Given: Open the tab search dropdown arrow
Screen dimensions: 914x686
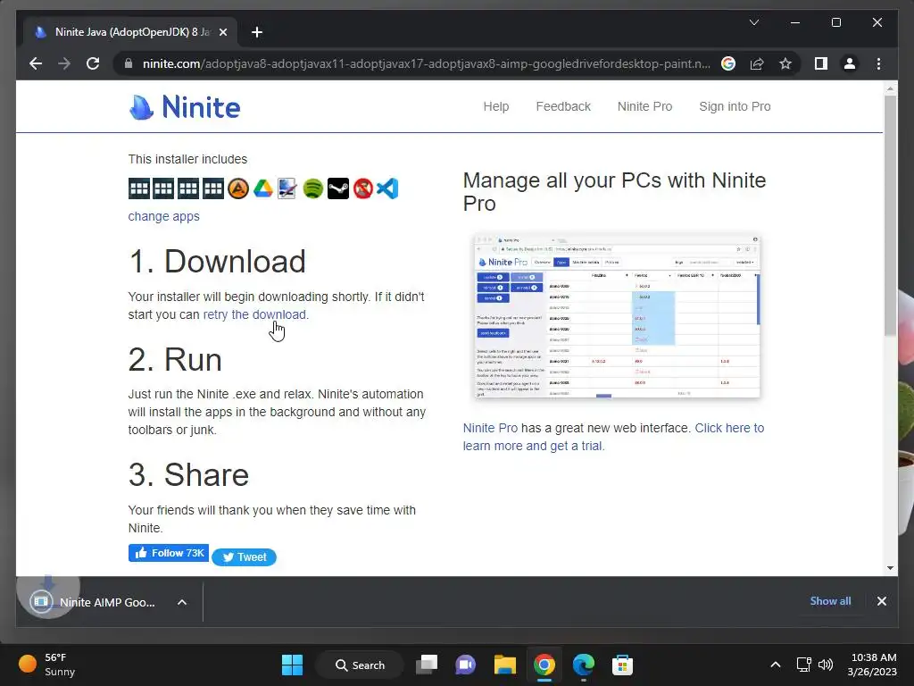Looking at the screenshot, I should 753,22.
